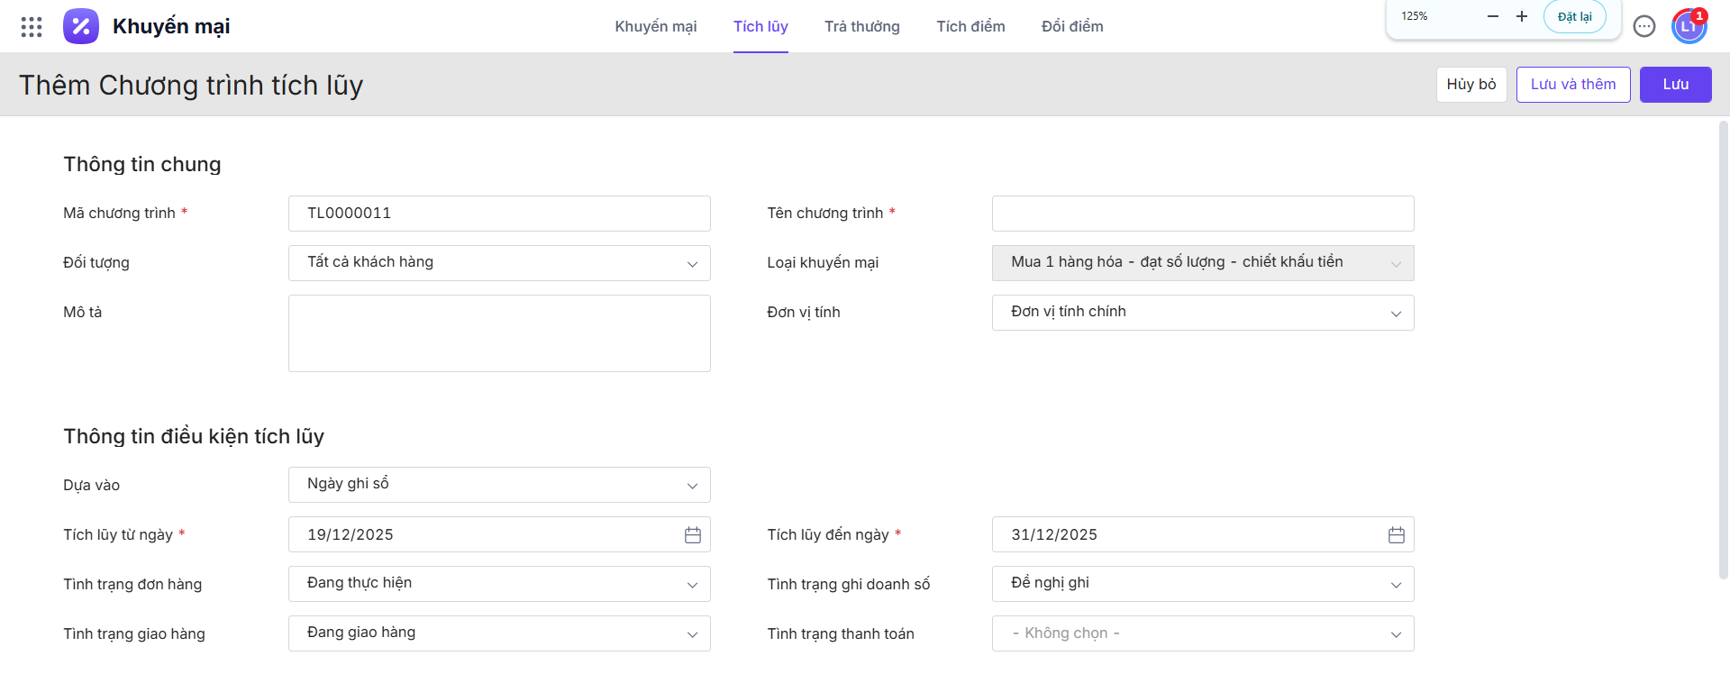Click the Tên chương trình input field
Screen dimensions: 1730x674
[1203, 214]
